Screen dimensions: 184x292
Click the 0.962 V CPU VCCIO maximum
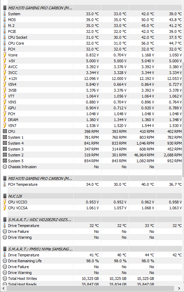(148, 202)
